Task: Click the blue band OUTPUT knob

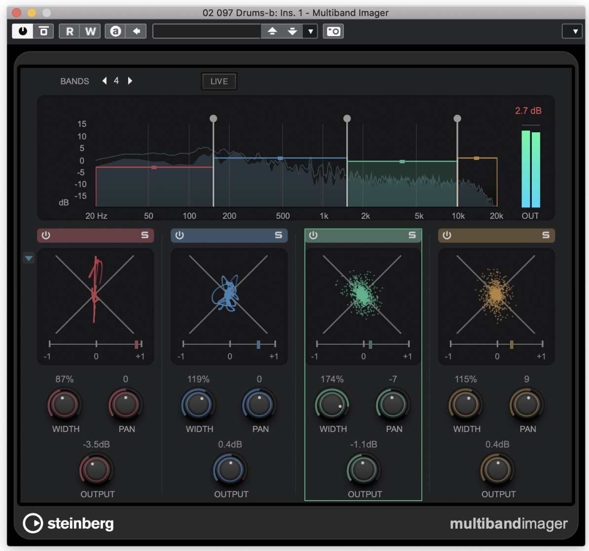Action: [x=230, y=470]
